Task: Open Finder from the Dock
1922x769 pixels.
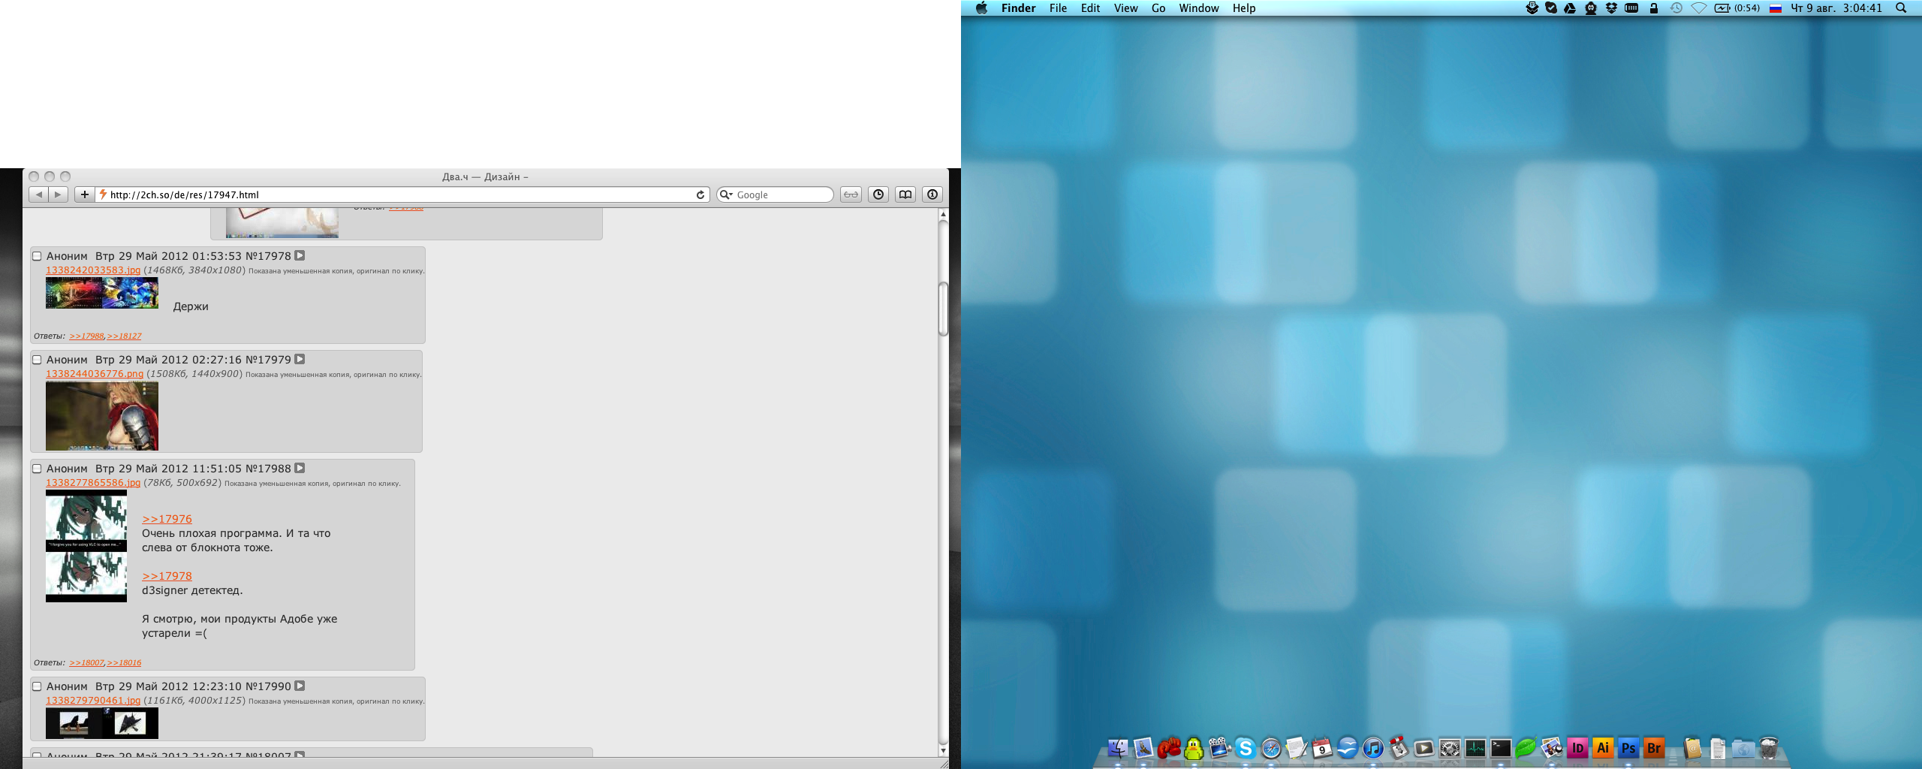Action: pyautogui.click(x=1117, y=748)
